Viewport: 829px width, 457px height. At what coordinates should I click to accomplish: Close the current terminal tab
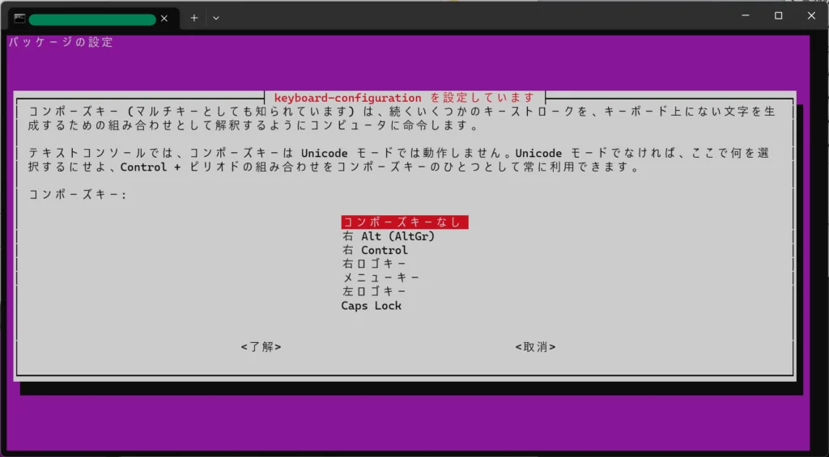[164, 19]
